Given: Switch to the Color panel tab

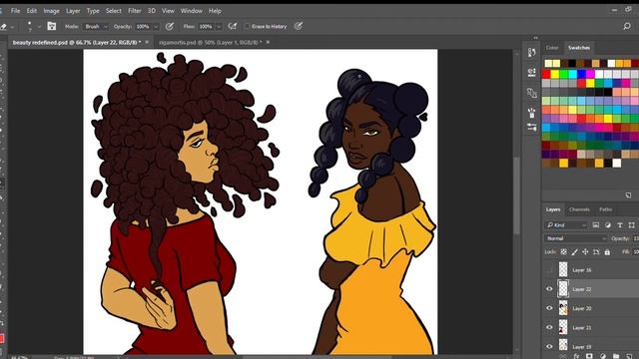Looking at the screenshot, I should [x=552, y=48].
